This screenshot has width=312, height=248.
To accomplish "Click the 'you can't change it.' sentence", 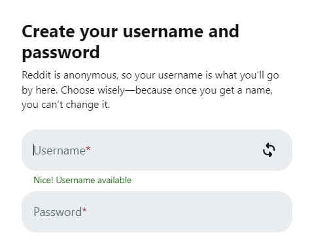I will [66, 105].
